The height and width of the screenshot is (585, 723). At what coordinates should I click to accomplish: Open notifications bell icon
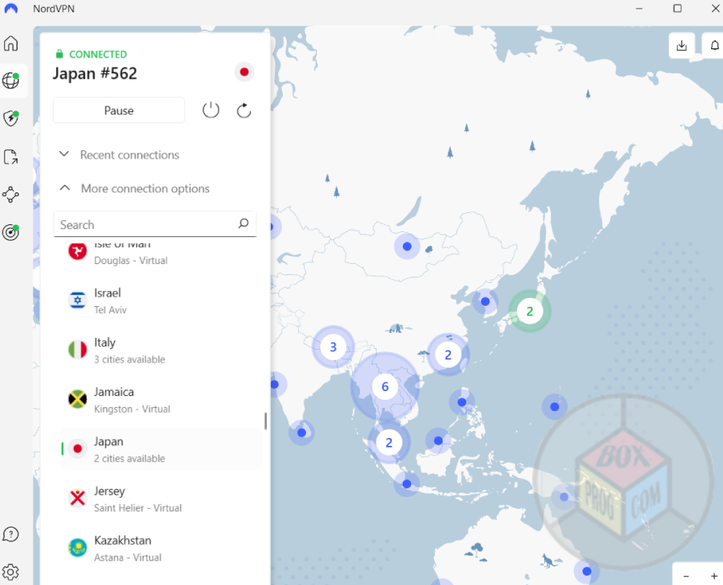point(715,45)
